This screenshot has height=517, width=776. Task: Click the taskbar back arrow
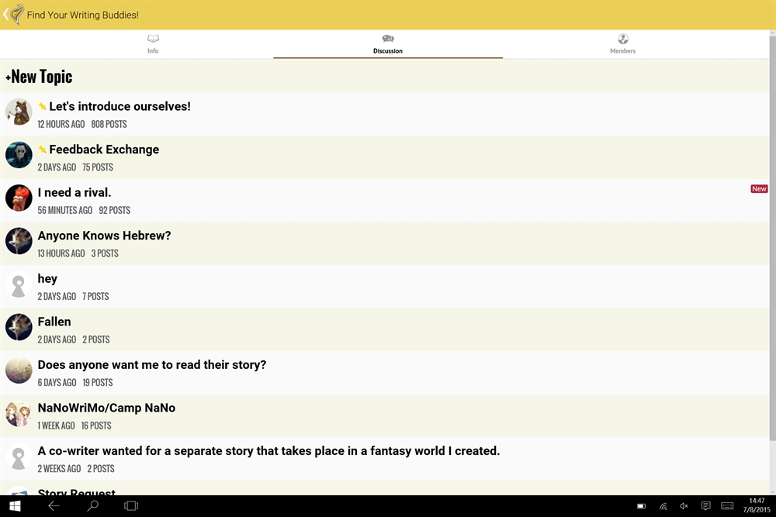pos(54,506)
